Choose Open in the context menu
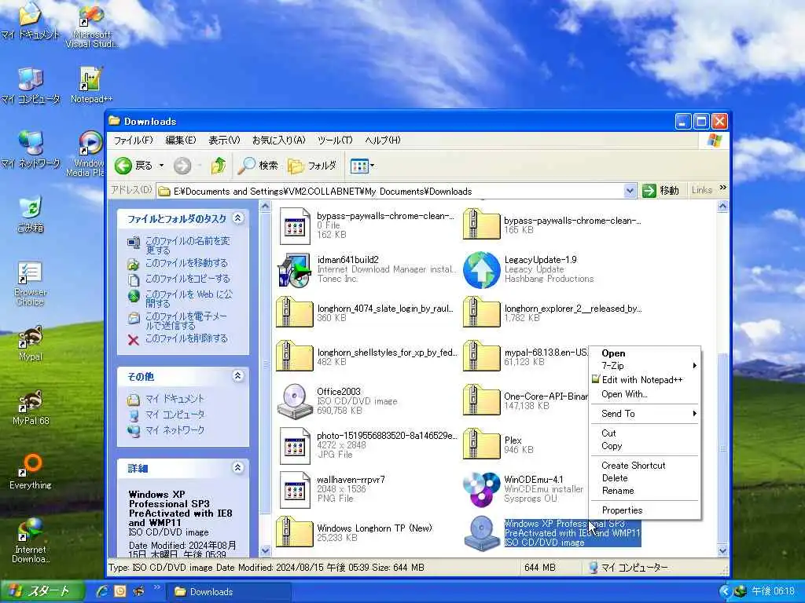The height and width of the screenshot is (603, 805). click(645, 353)
